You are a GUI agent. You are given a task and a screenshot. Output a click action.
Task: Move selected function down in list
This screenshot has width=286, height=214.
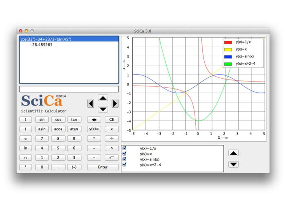233,164
